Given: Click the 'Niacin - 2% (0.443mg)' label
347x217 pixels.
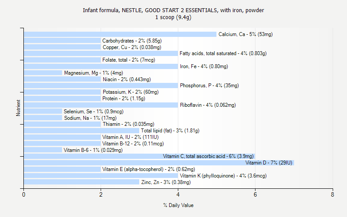Looking at the screenshot, I should (127, 79).
